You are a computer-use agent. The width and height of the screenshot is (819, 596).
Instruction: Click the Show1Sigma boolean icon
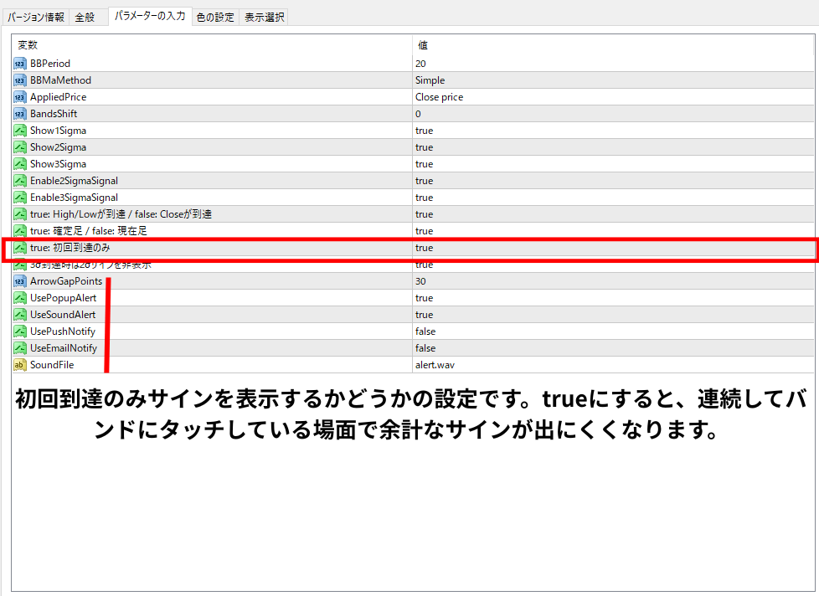[20, 131]
